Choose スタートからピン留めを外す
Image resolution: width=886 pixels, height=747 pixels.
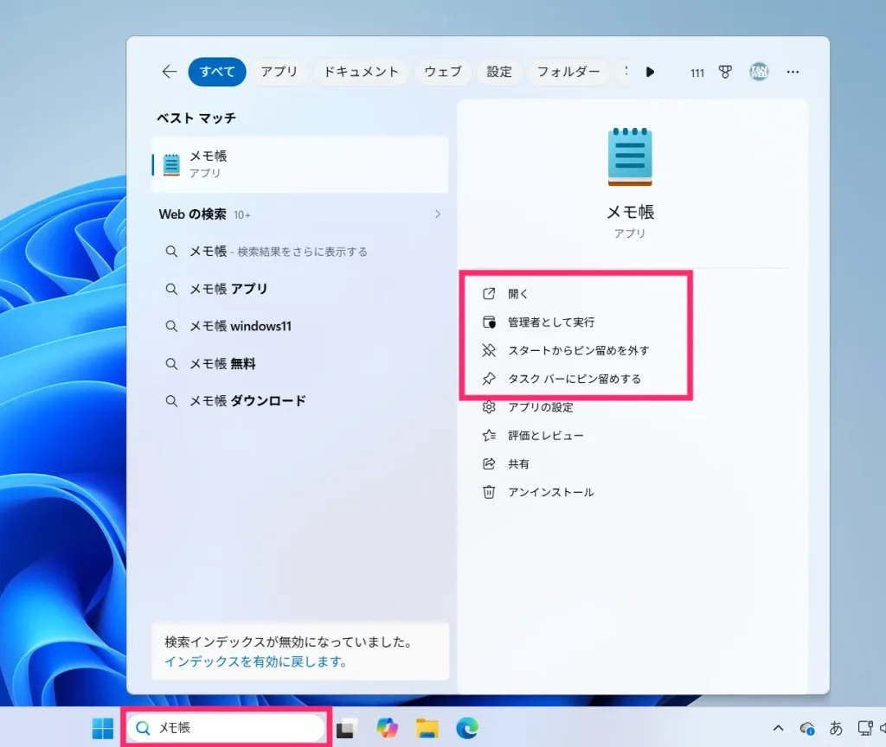(x=579, y=350)
